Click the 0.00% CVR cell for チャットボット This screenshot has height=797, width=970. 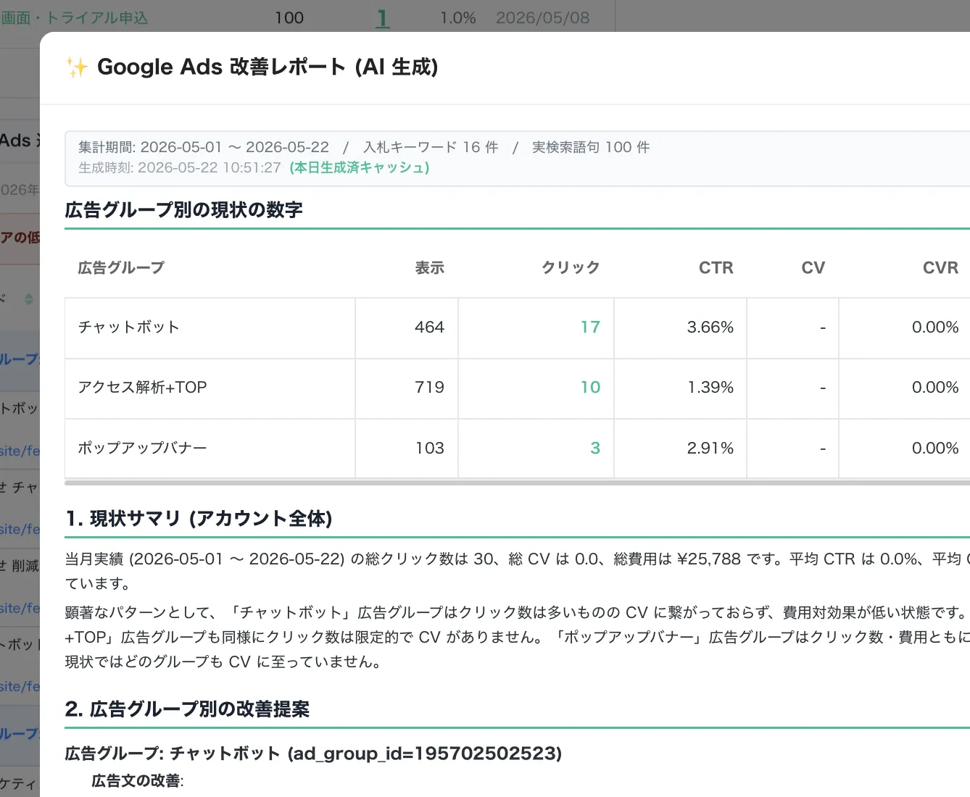[905, 328]
